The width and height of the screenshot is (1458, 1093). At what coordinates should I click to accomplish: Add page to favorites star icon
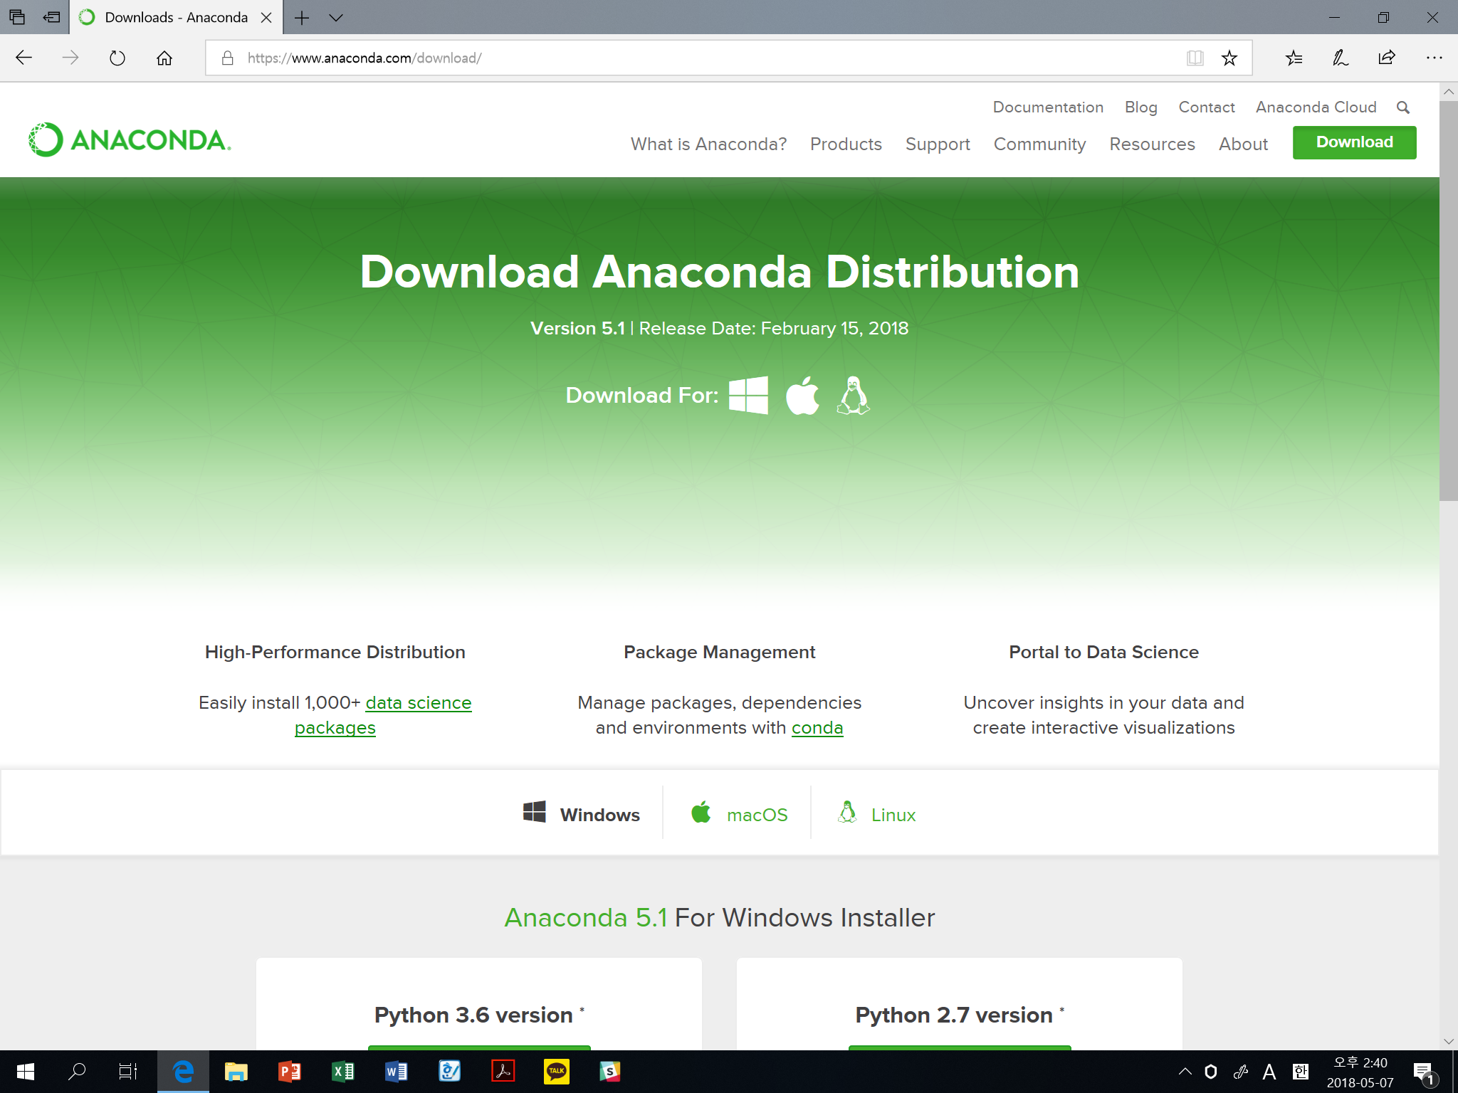pyautogui.click(x=1229, y=58)
